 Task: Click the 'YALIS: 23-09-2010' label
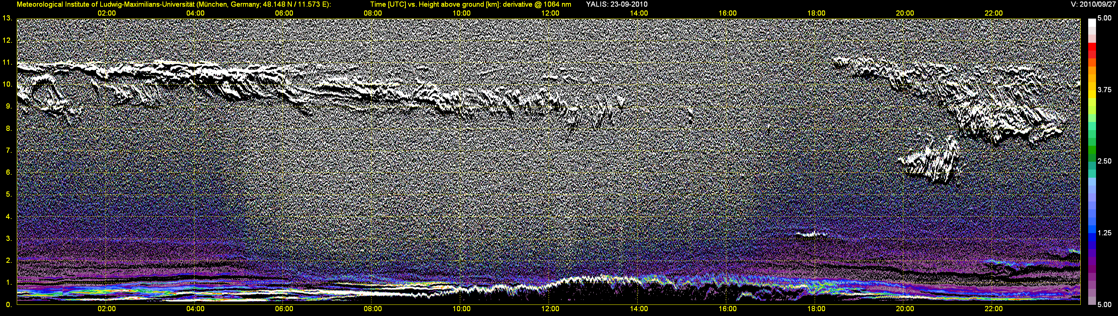(x=617, y=4)
